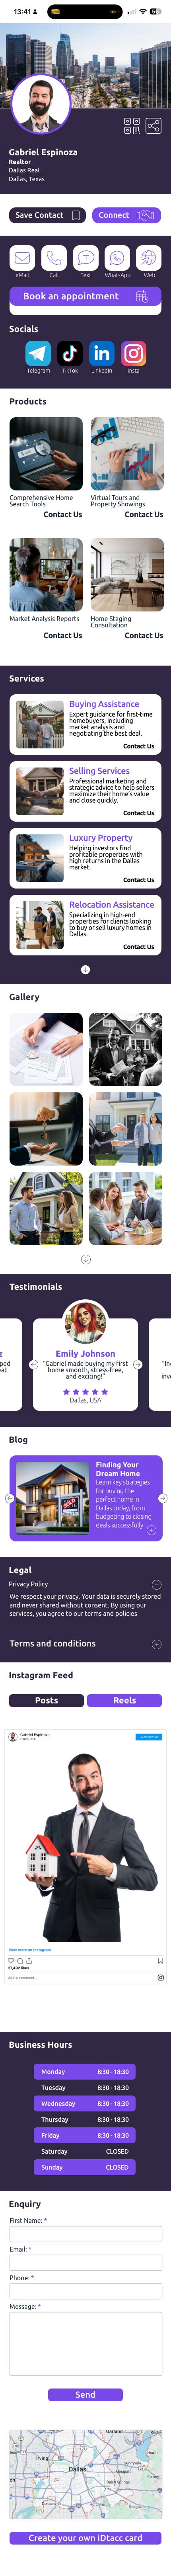Click Book an appointment button
The image size is (171, 2576).
click(x=85, y=296)
